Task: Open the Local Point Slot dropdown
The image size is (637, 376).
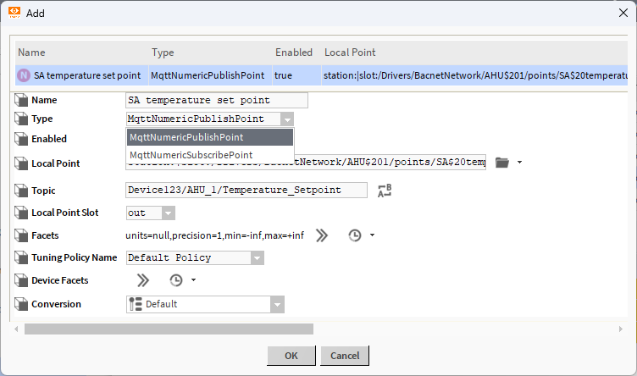Action: coord(168,213)
